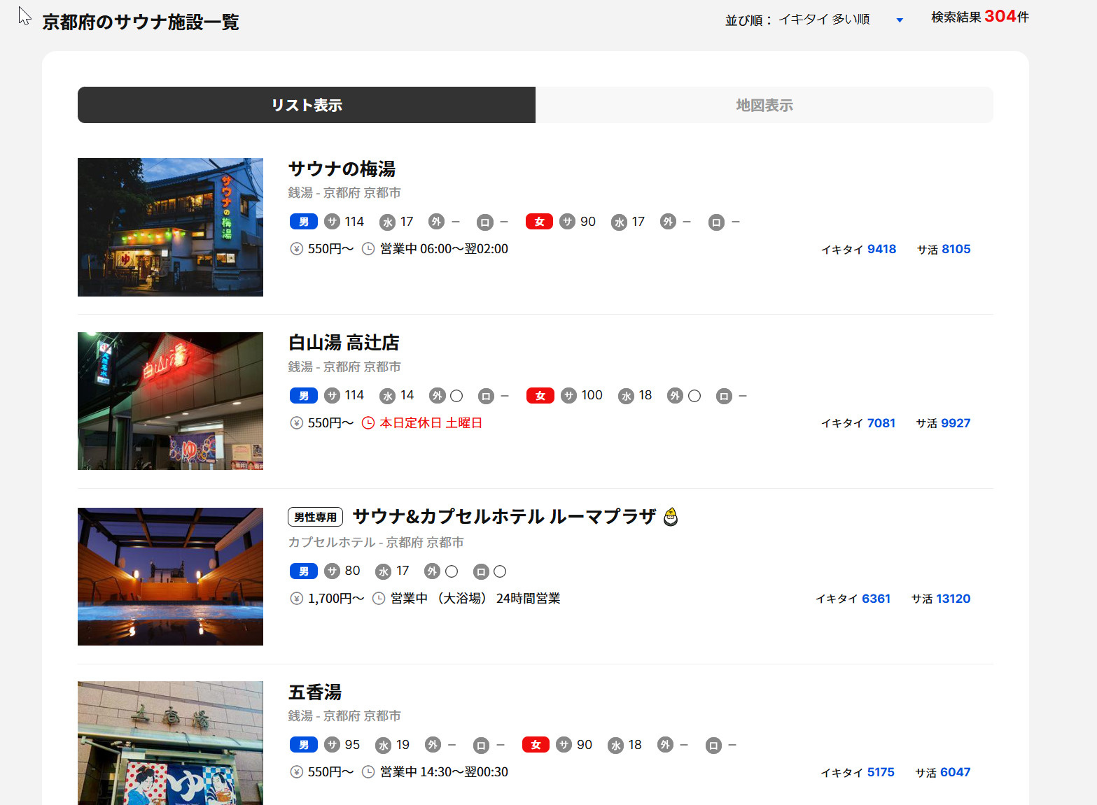1097x805 pixels.
Task: Open the sort order dropdown arrow
Action: click(x=900, y=20)
